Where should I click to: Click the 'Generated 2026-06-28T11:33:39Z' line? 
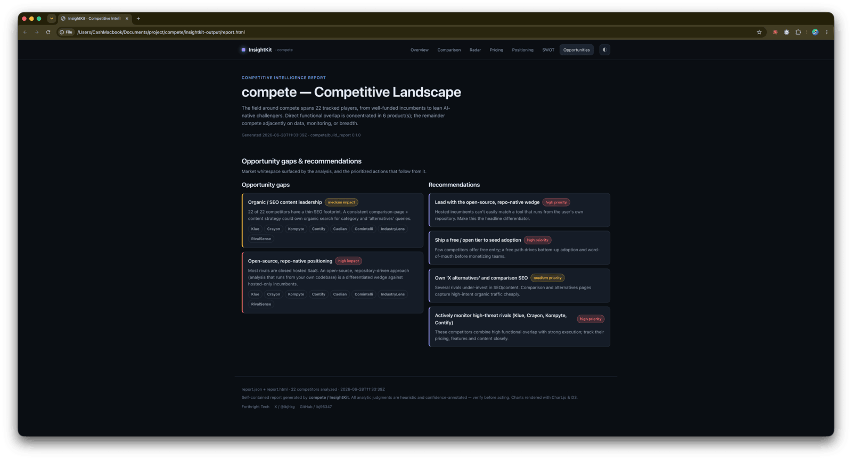(301, 135)
